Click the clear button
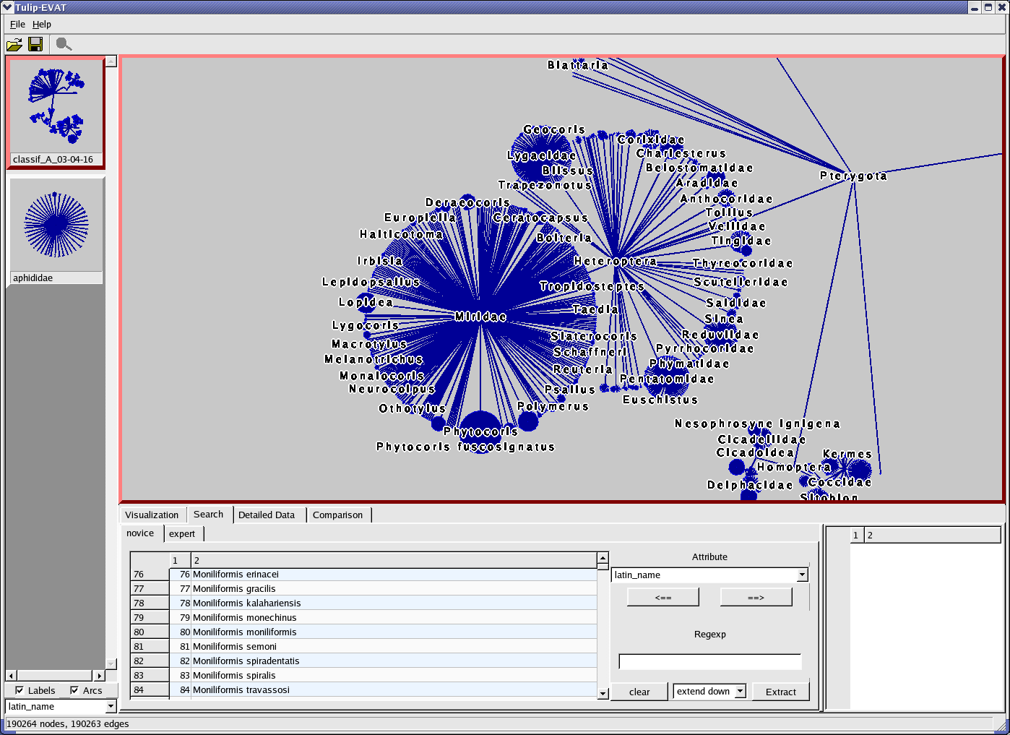 (639, 692)
